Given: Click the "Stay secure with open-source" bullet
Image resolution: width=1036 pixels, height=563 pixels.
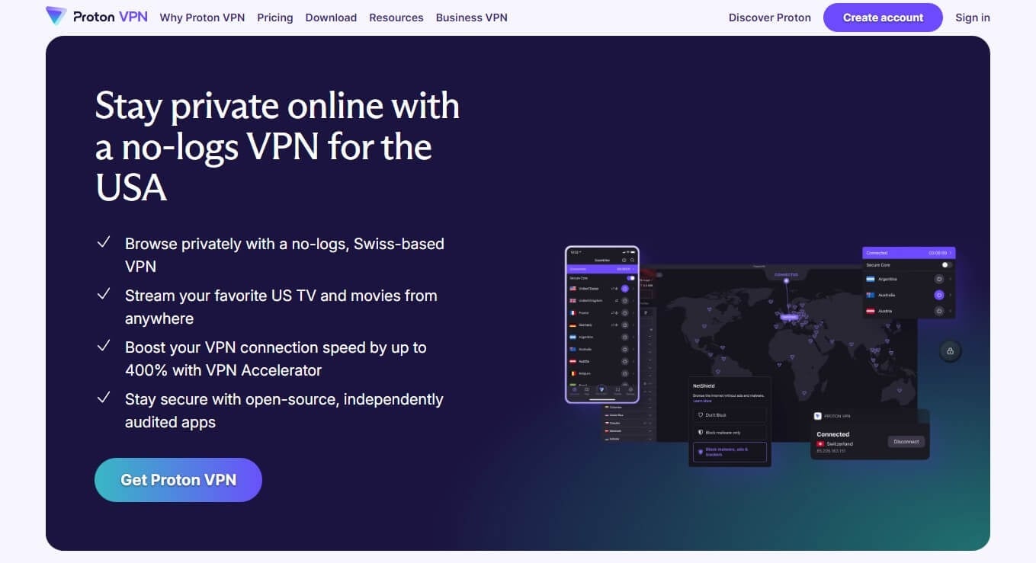Looking at the screenshot, I should tap(284, 411).
